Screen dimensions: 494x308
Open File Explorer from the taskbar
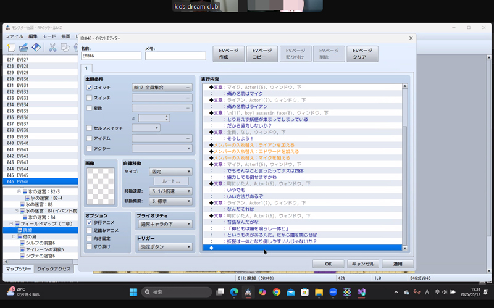coord(319,292)
